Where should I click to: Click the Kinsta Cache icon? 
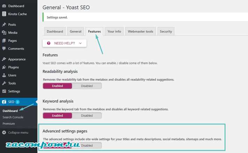(4, 14)
